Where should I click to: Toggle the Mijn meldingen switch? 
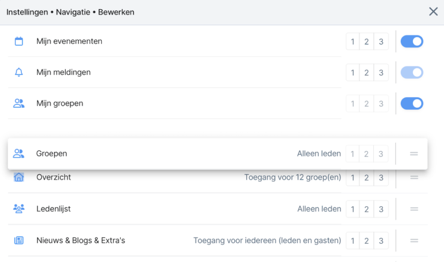(411, 72)
